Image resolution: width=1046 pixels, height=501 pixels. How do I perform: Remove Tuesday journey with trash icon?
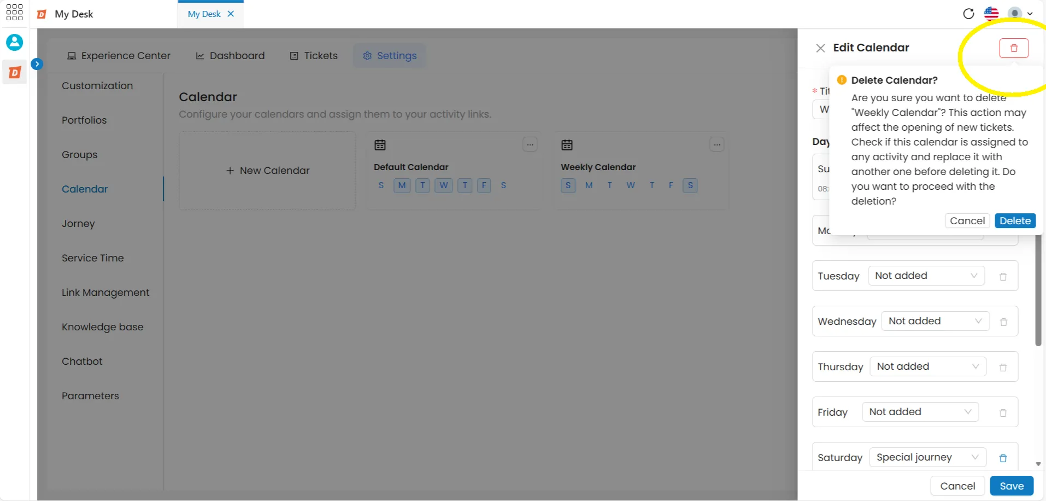(x=1003, y=277)
